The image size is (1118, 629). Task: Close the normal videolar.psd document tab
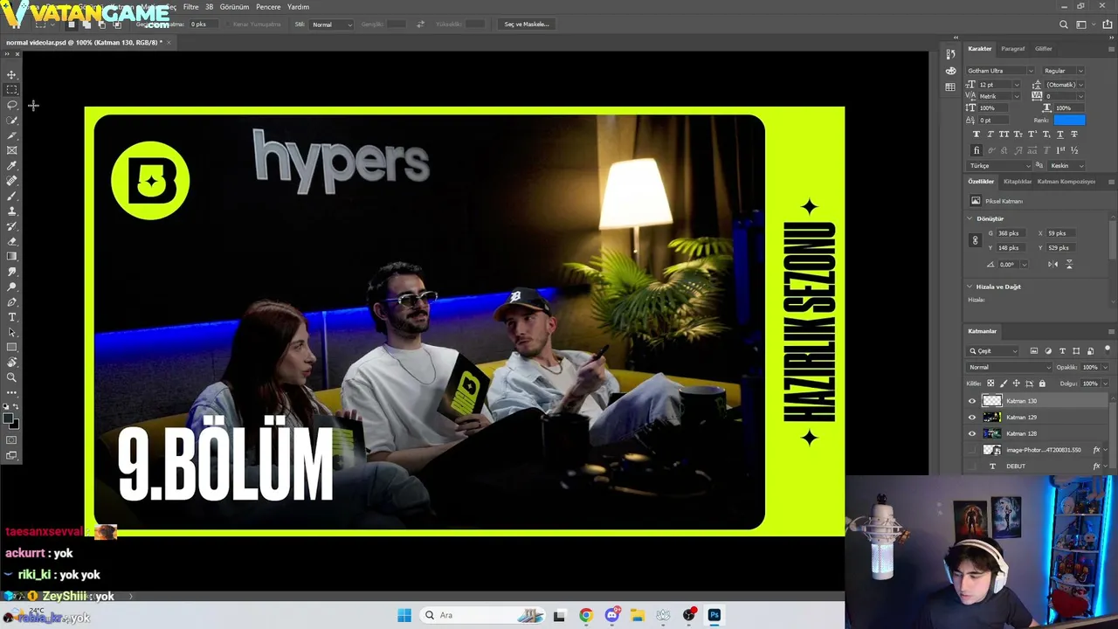coord(169,42)
